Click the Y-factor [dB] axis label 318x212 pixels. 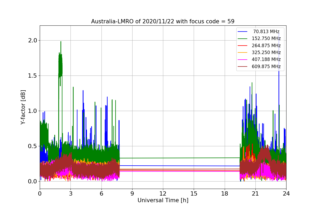[x=24, y=107]
